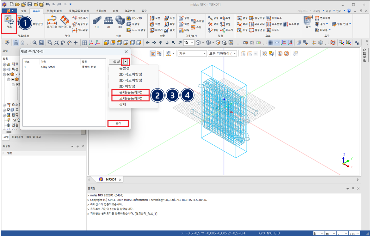Select the 1D mesh generation tool

97,23
